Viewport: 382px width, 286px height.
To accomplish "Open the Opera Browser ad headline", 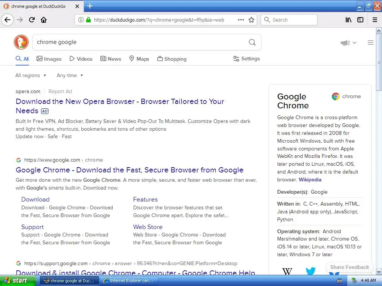I will click(120, 106).
